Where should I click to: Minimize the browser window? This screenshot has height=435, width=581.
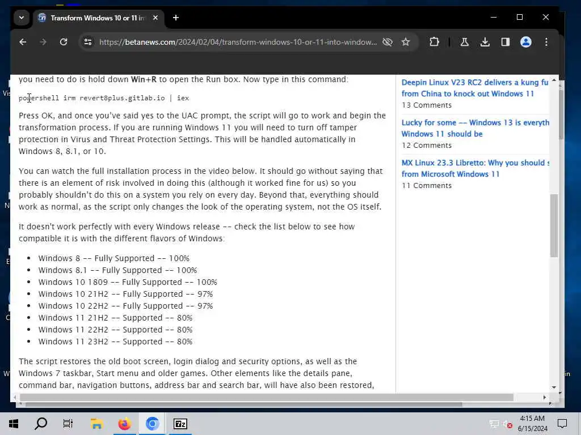point(494,18)
